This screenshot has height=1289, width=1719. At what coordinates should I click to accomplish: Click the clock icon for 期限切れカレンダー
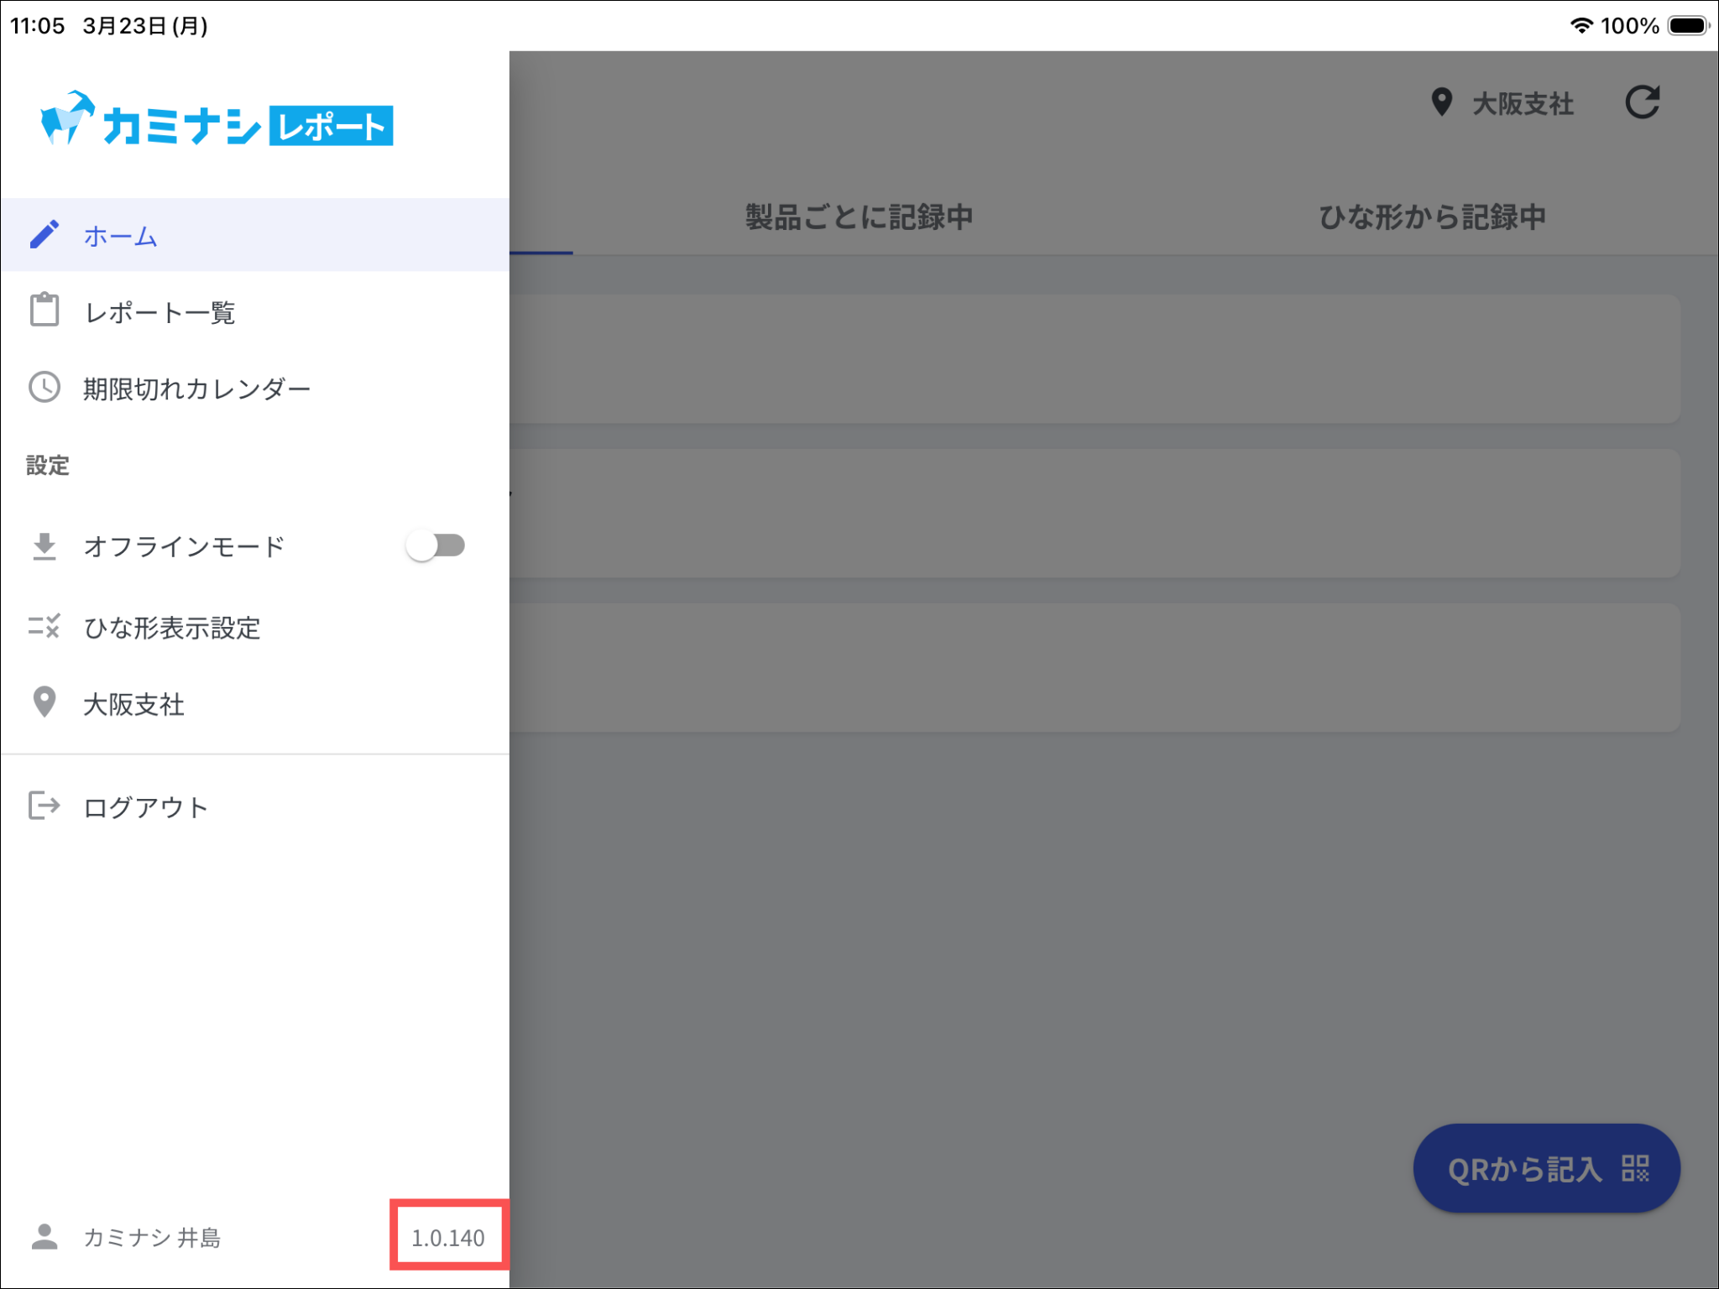44,388
